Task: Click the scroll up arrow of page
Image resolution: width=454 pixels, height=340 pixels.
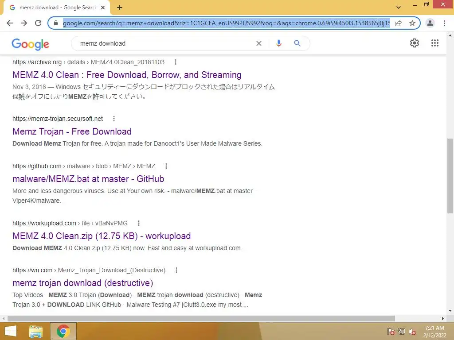Action: pos(450,35)
